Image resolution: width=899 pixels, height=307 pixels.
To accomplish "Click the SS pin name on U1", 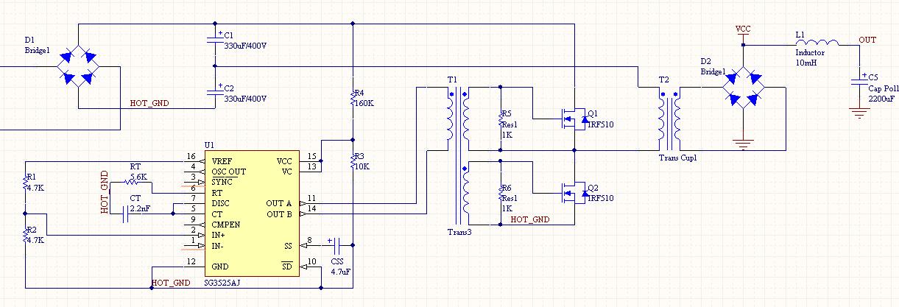I will pyautogui.click(x=289, y=246).
